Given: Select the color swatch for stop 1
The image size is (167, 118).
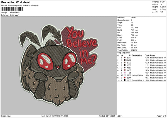Looking at the screenshot, I should [125, 58].
